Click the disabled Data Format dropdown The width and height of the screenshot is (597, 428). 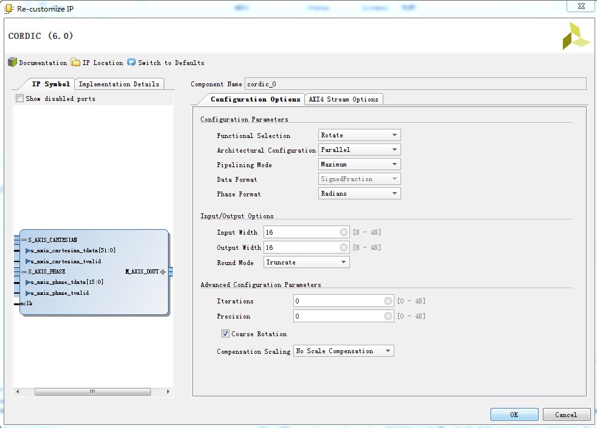(360, 179)
